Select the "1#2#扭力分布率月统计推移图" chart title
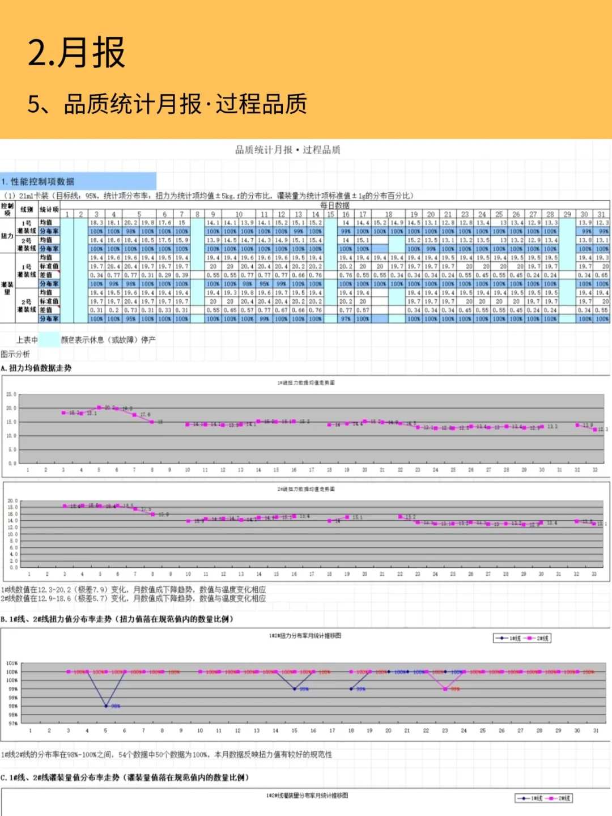Viewport: 612px width, 816px height. coord(305,636)
